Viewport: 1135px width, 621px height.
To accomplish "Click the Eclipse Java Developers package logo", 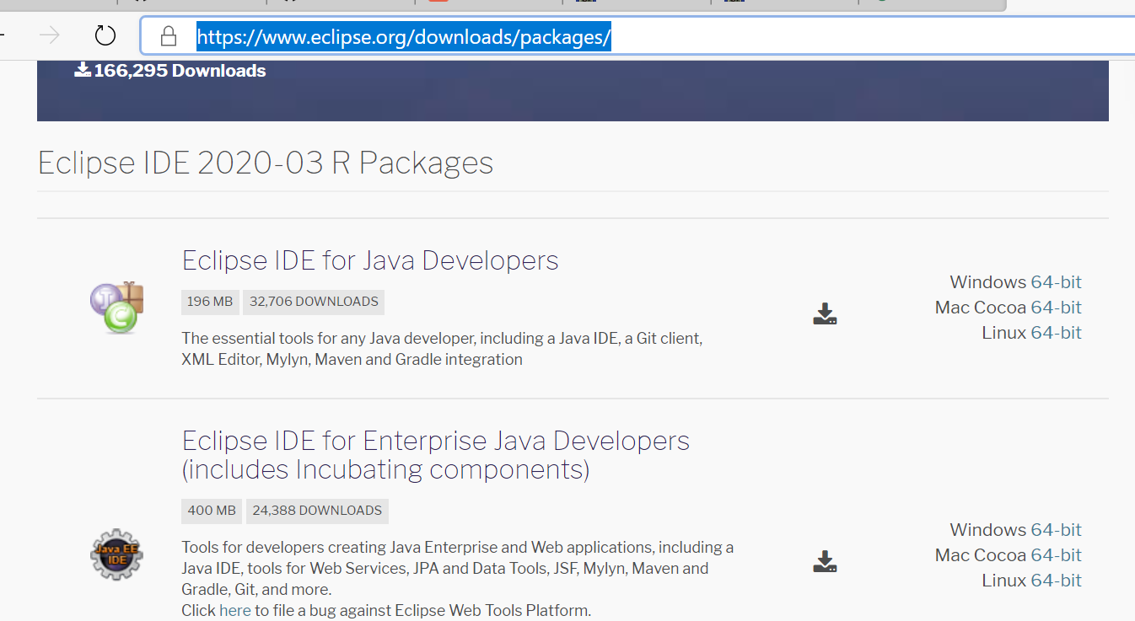I will (x=117, y=307).
